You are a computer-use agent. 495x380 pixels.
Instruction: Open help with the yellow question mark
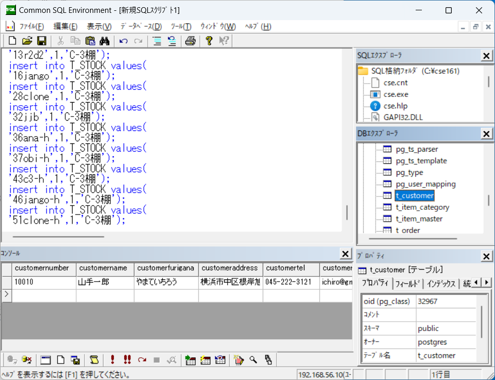point(209,41)
